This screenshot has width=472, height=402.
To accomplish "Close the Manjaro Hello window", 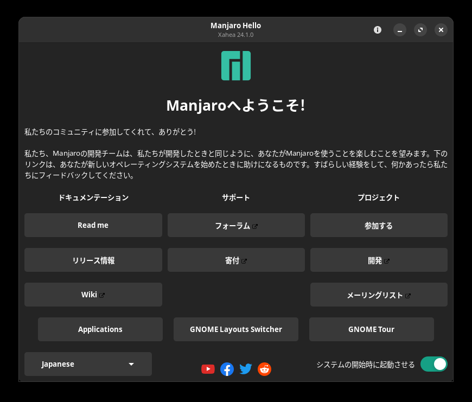I will pos(441,30).
